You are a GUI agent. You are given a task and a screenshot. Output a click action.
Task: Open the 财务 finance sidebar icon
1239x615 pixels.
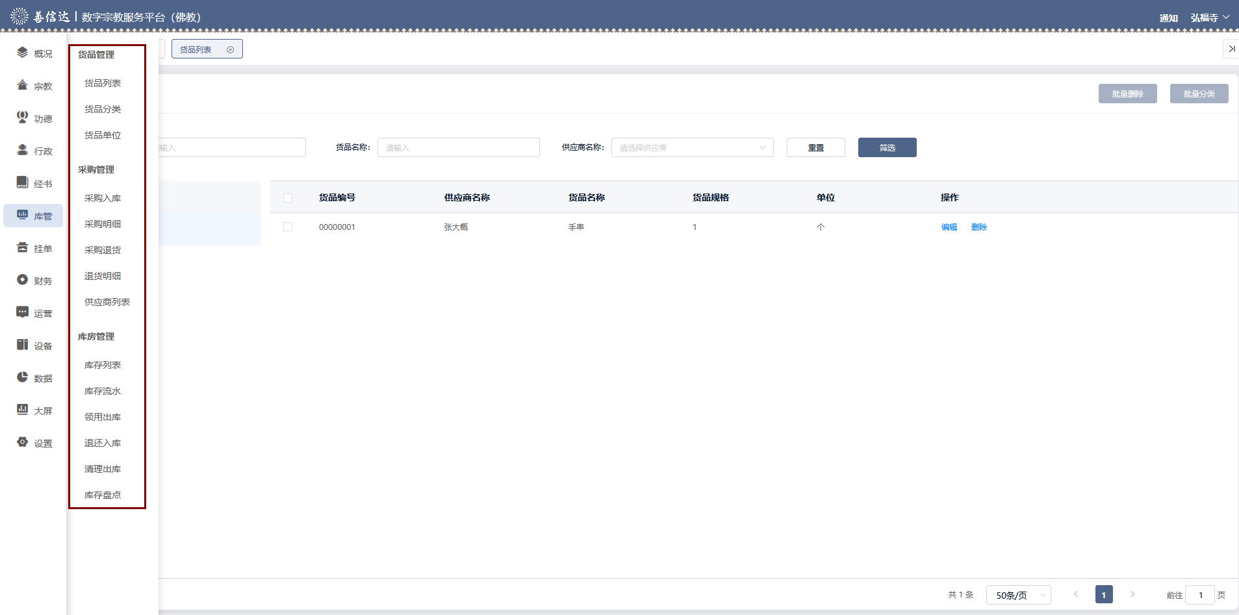tap(23, 280)
